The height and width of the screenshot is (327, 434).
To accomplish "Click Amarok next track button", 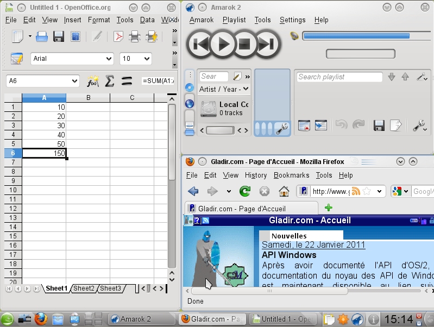I will [x=267, y=44].
